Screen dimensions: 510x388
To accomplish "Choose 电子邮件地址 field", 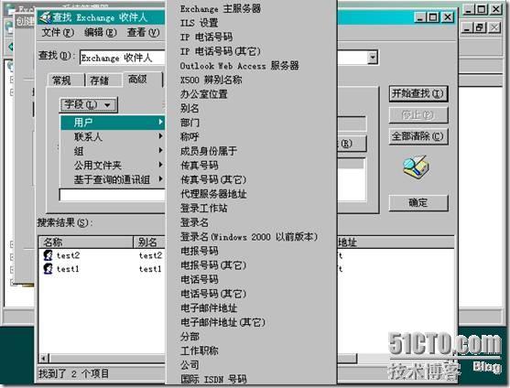I will click(x=252, y=308).
